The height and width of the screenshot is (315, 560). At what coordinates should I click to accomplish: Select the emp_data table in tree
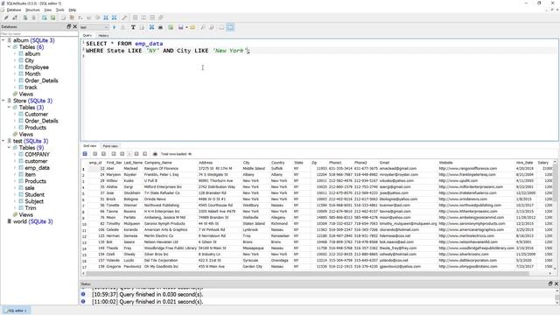[x=37, y=168]
